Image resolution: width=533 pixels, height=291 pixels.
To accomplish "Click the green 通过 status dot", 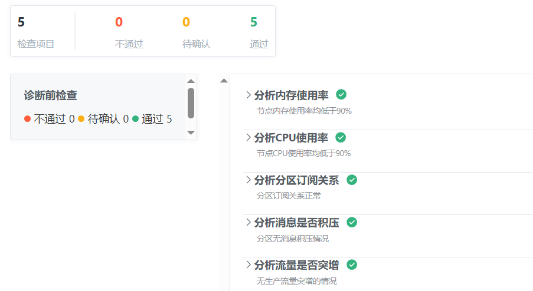I will tap(135, 119).
